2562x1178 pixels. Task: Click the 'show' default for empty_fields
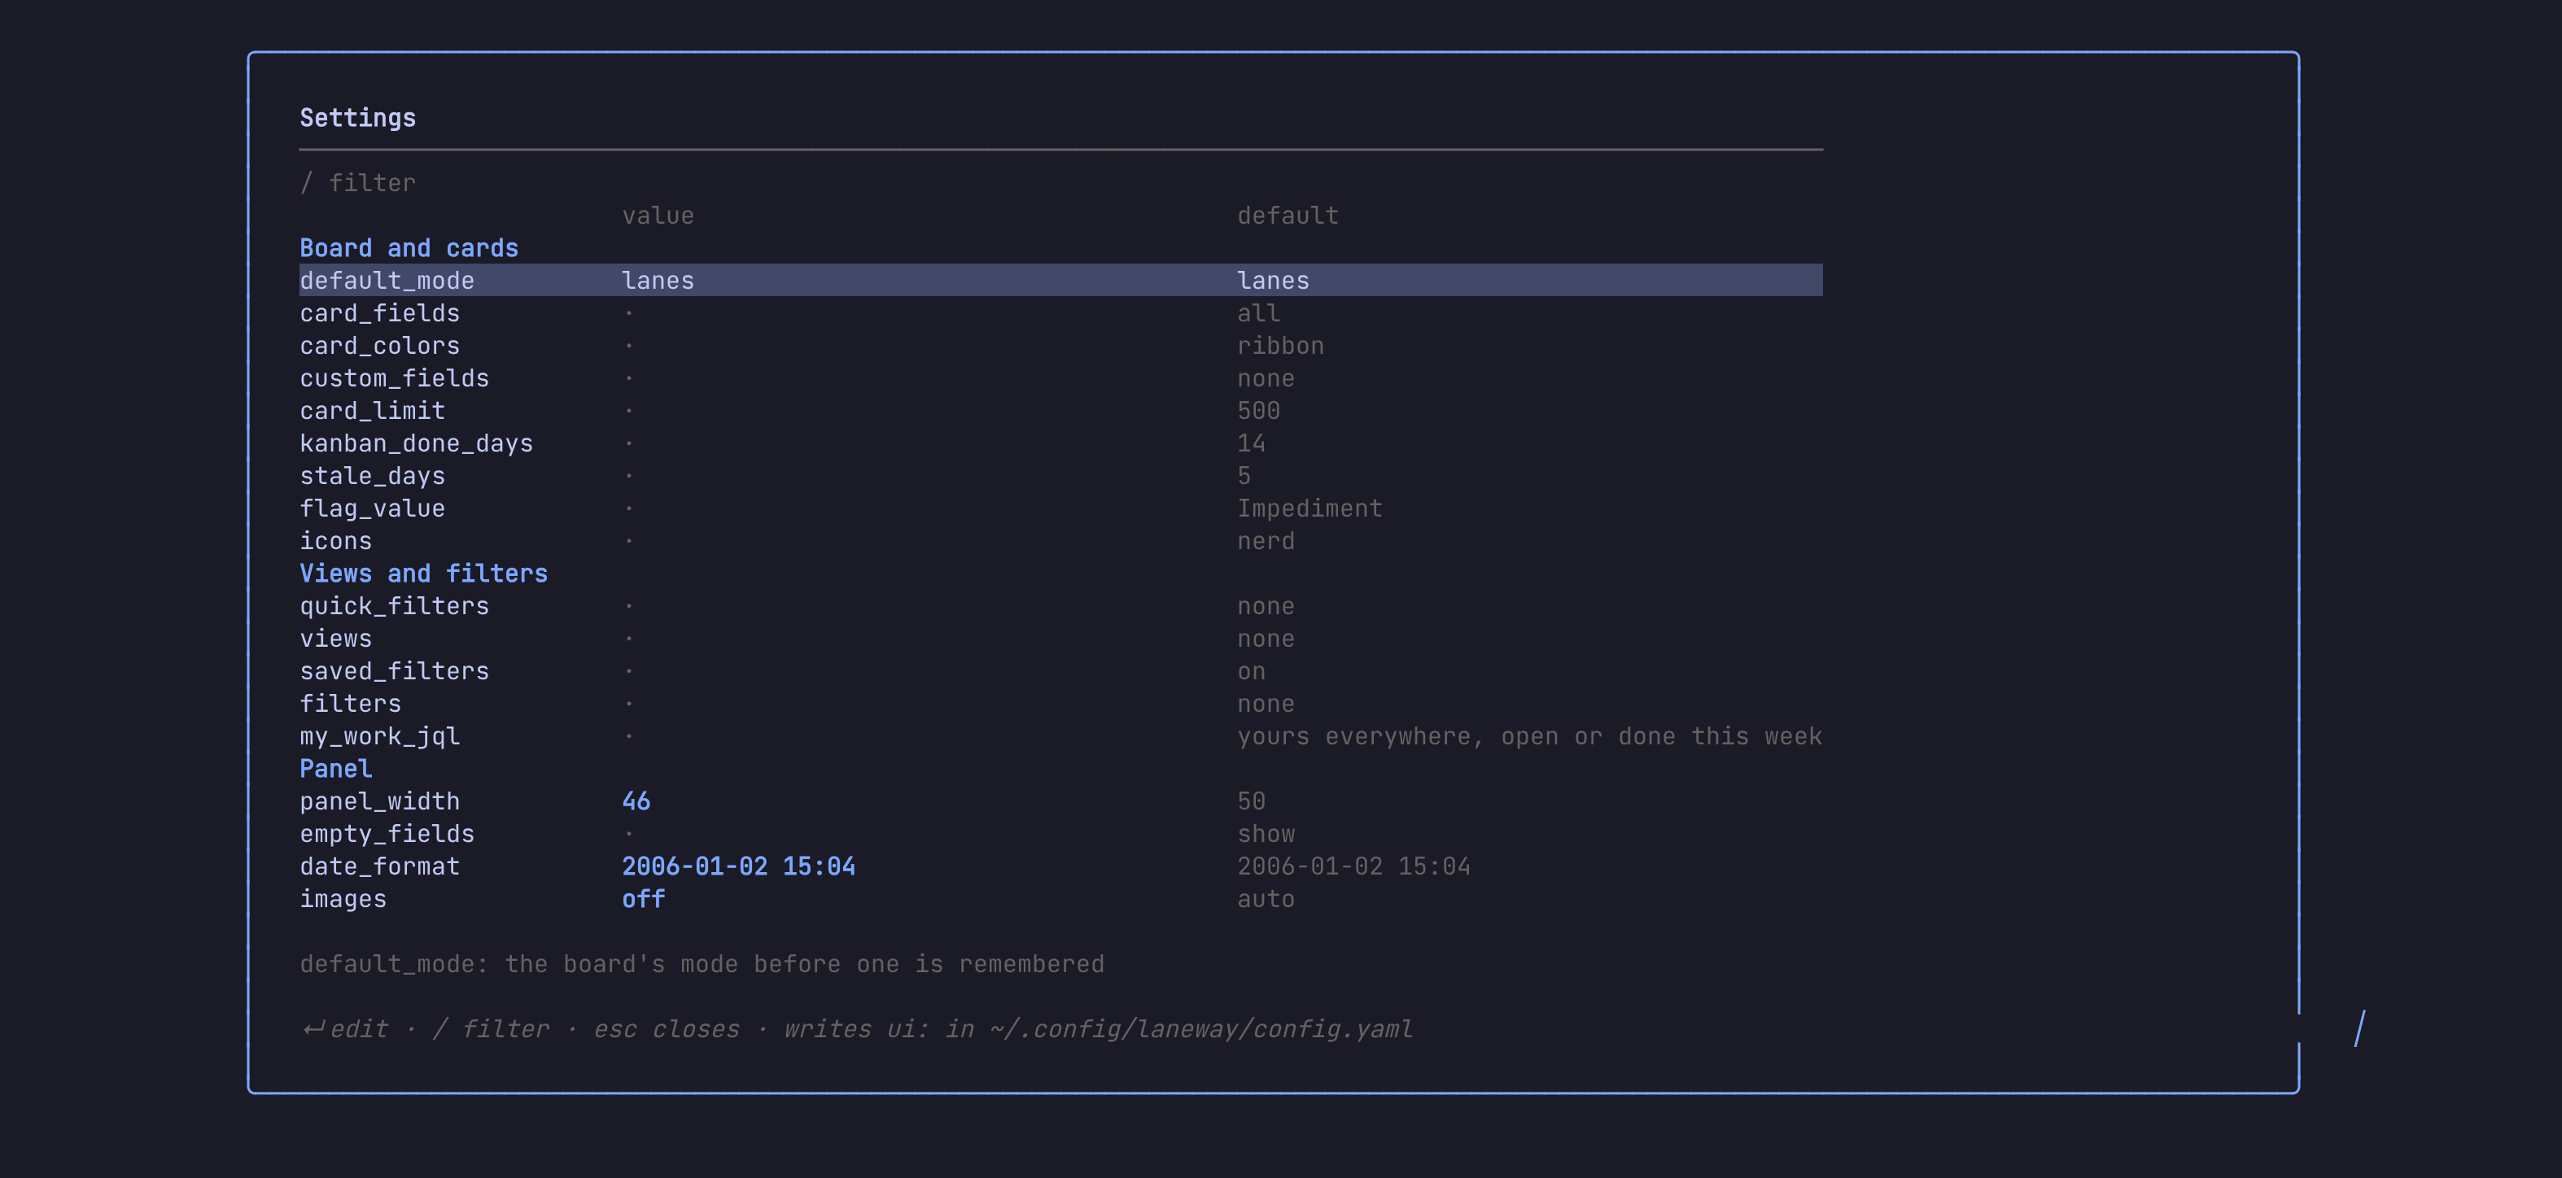pos(1266,834)
